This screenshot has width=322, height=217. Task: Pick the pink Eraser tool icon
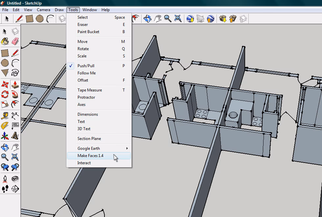pyautogui.click(x=15, y=42)
